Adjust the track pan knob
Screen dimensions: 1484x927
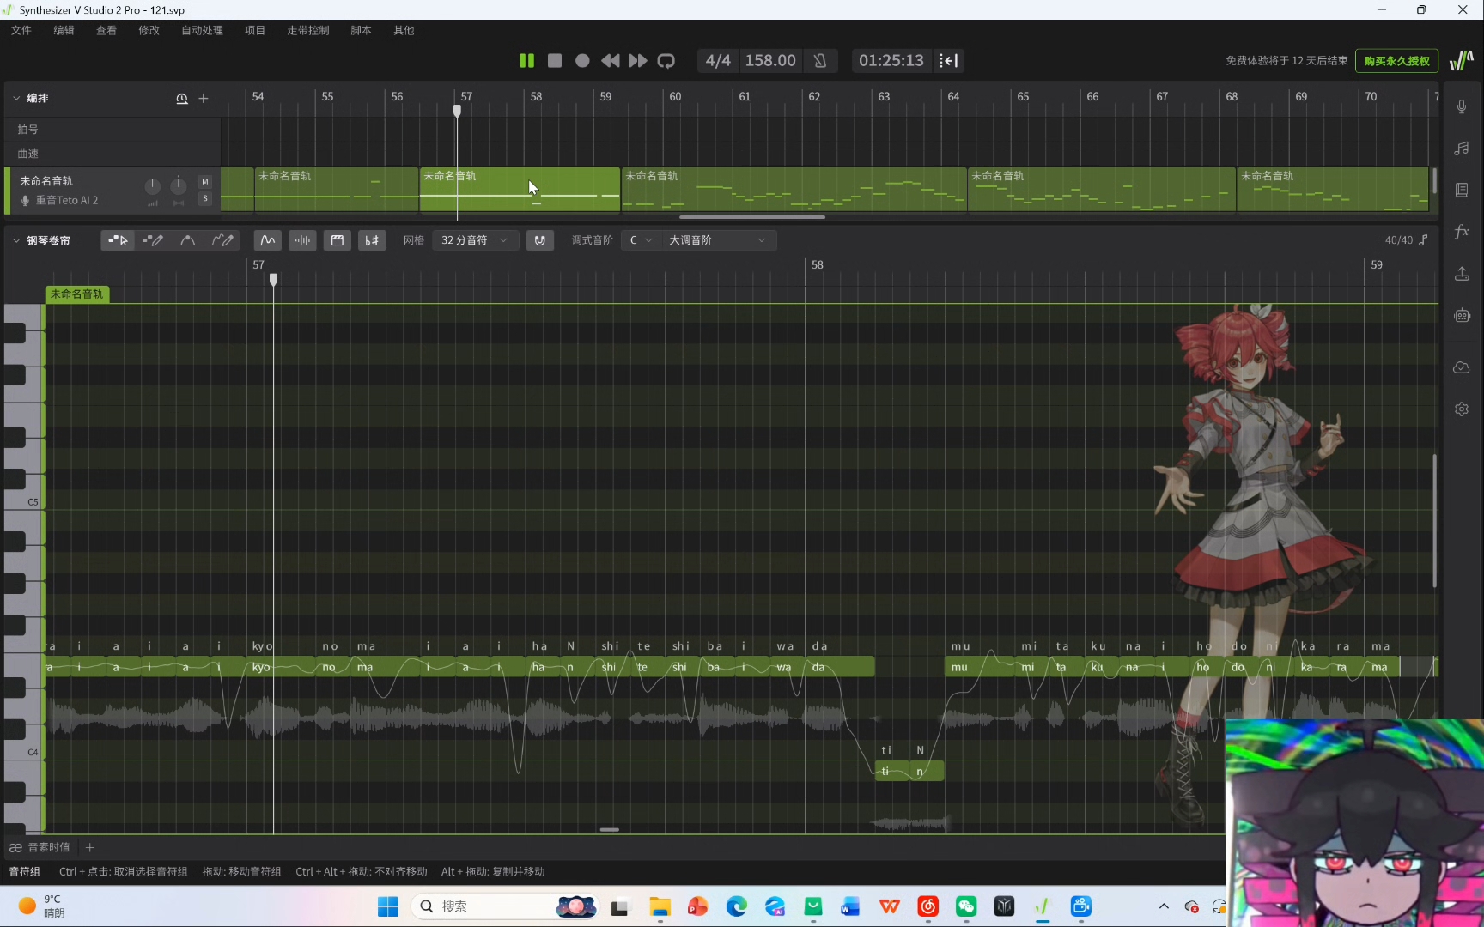(179, 185)
